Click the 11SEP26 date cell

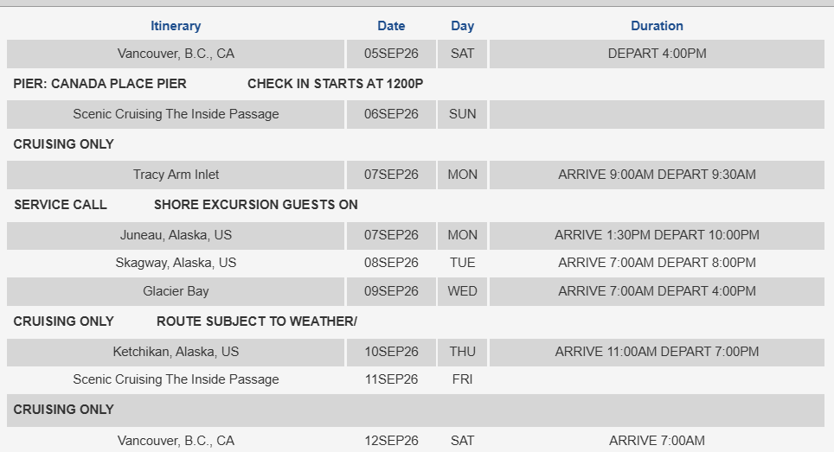coord(391,379)
